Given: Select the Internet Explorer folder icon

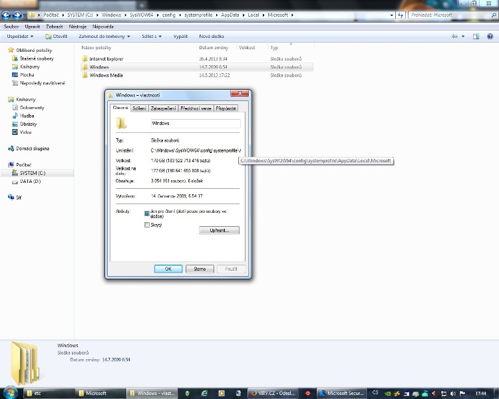Looking at the screenshot, I should pos(84,59).
